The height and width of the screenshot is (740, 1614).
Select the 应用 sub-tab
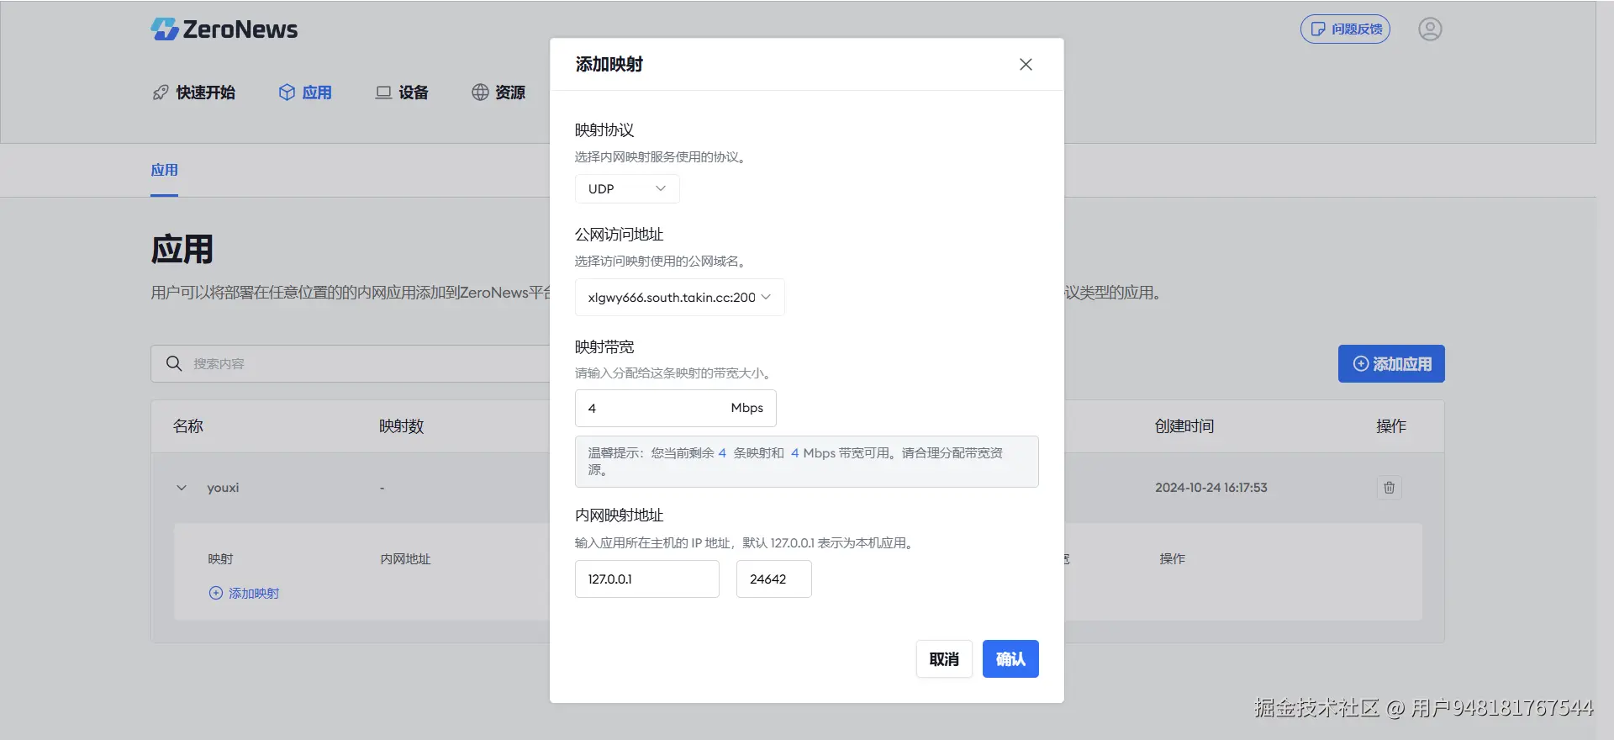click(x=164, y=171)
